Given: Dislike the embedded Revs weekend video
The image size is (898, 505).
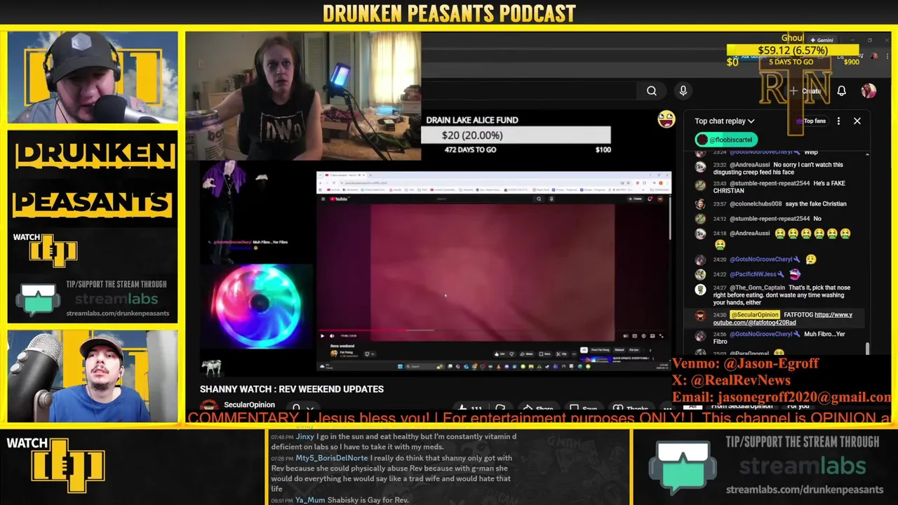Looking at the screenshot, I should [511, 354].
